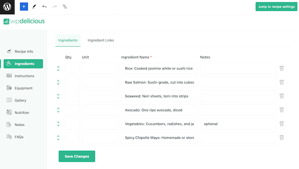299x169 pixels.
Task: Move the Spicy Chipotle Mayo row up
Action: pos(58,136)
